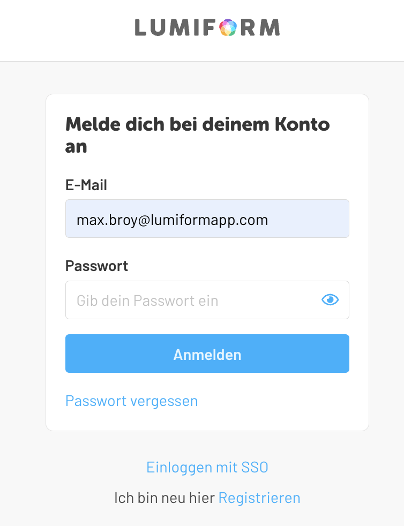Open the sign-up page via Registrieren
Screen dimensions: 404x526
259,498
